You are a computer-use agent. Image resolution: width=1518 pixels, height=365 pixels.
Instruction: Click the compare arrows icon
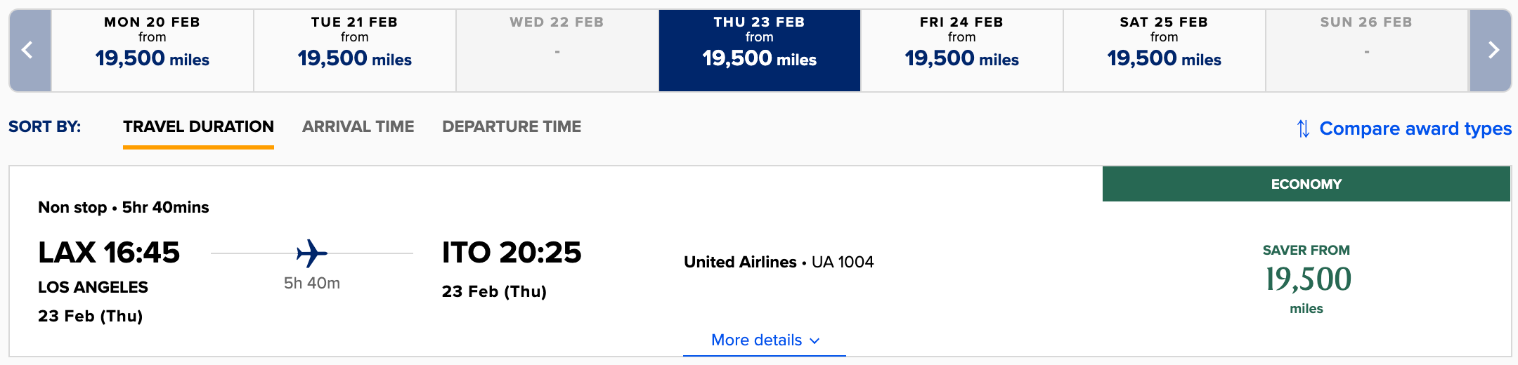click(1303, 128)
